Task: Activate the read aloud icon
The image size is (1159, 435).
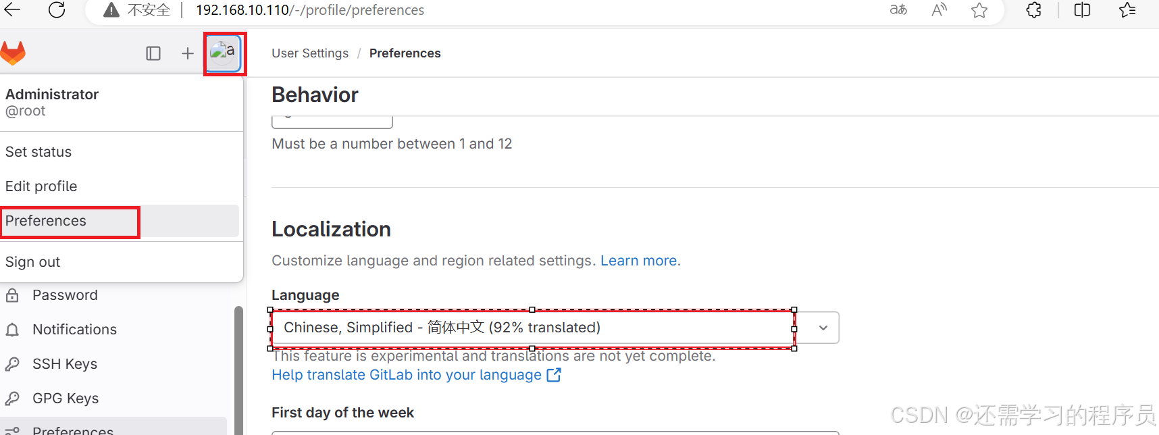Action: [x=939, y=9]
